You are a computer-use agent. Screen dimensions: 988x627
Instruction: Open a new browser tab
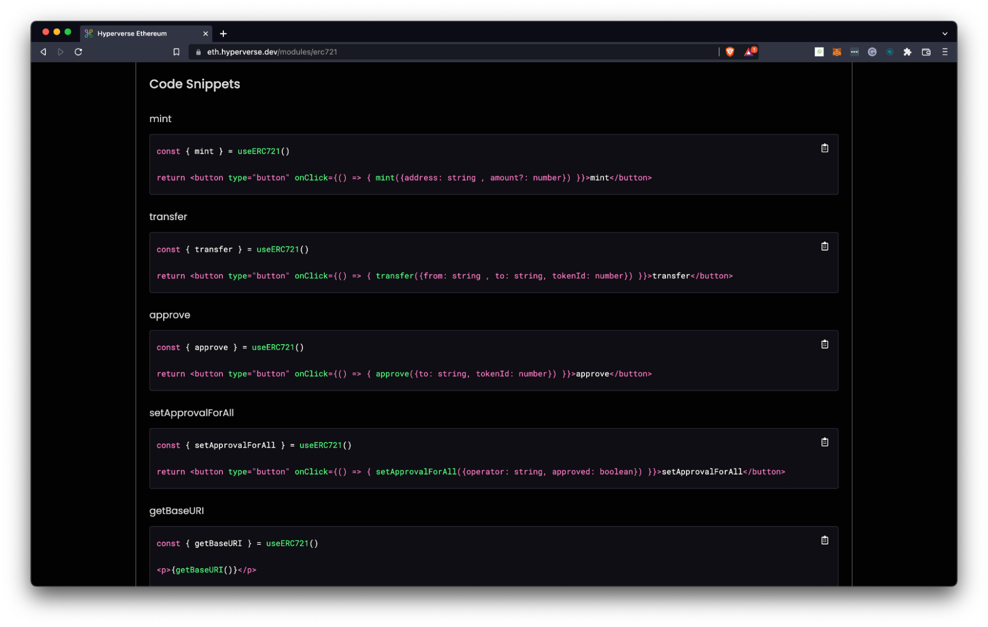(223, 34)
